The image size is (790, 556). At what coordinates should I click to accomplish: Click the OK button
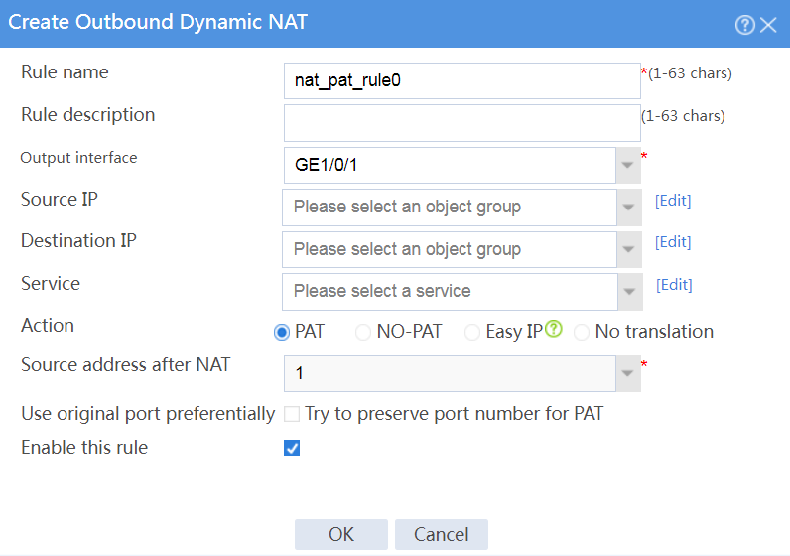[x=341, y=534]
